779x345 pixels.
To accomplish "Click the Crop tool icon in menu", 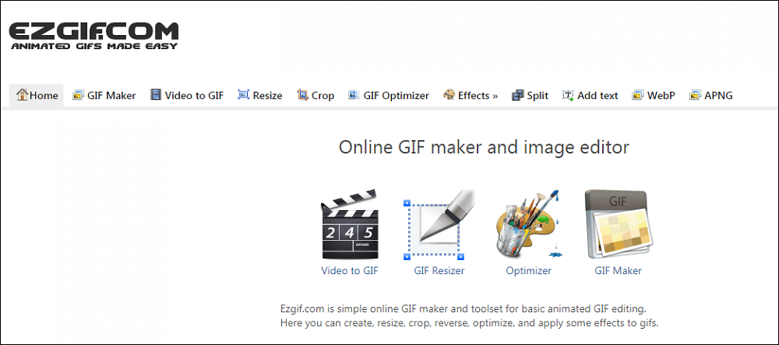I will 302,95.
